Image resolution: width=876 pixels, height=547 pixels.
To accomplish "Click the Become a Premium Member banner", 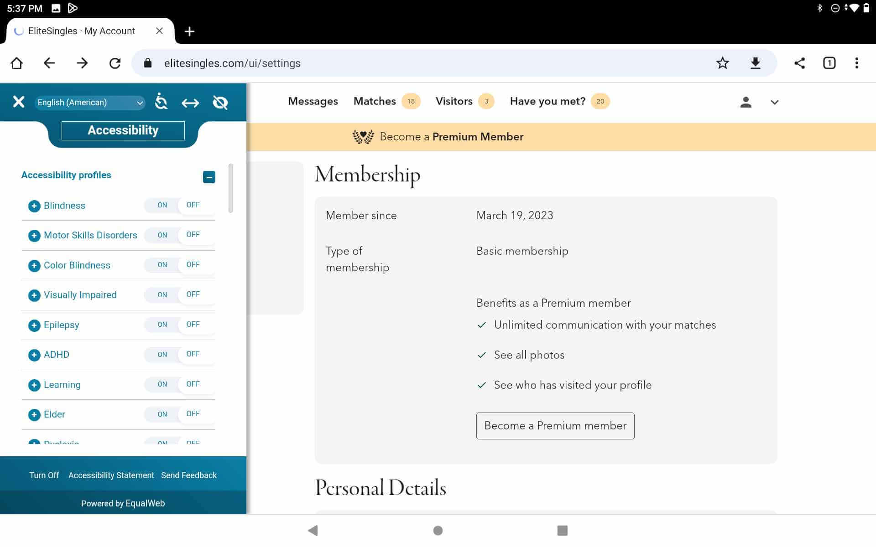I will (x=561, y=137).
